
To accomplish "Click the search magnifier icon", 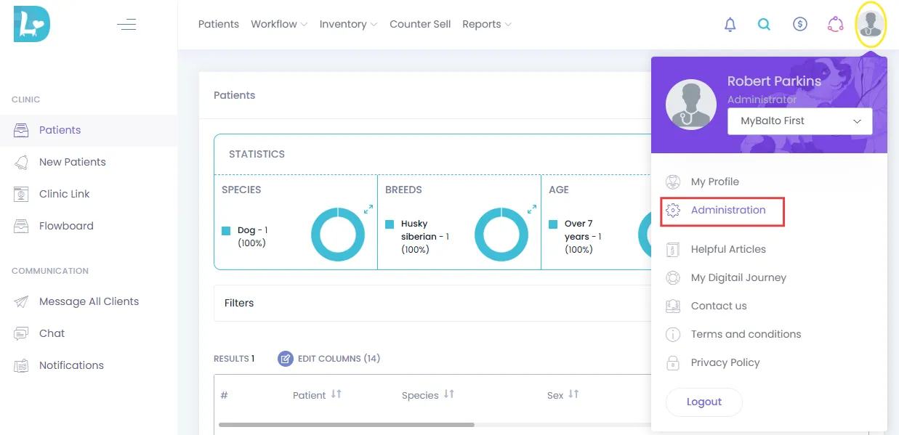I will point(764,24).
